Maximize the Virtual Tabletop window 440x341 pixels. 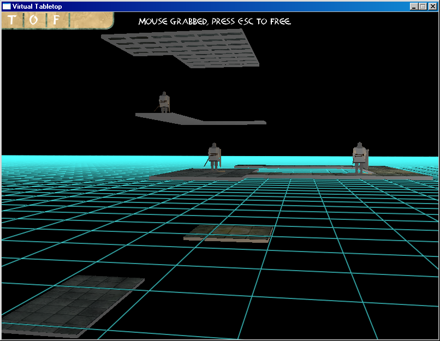423,7
